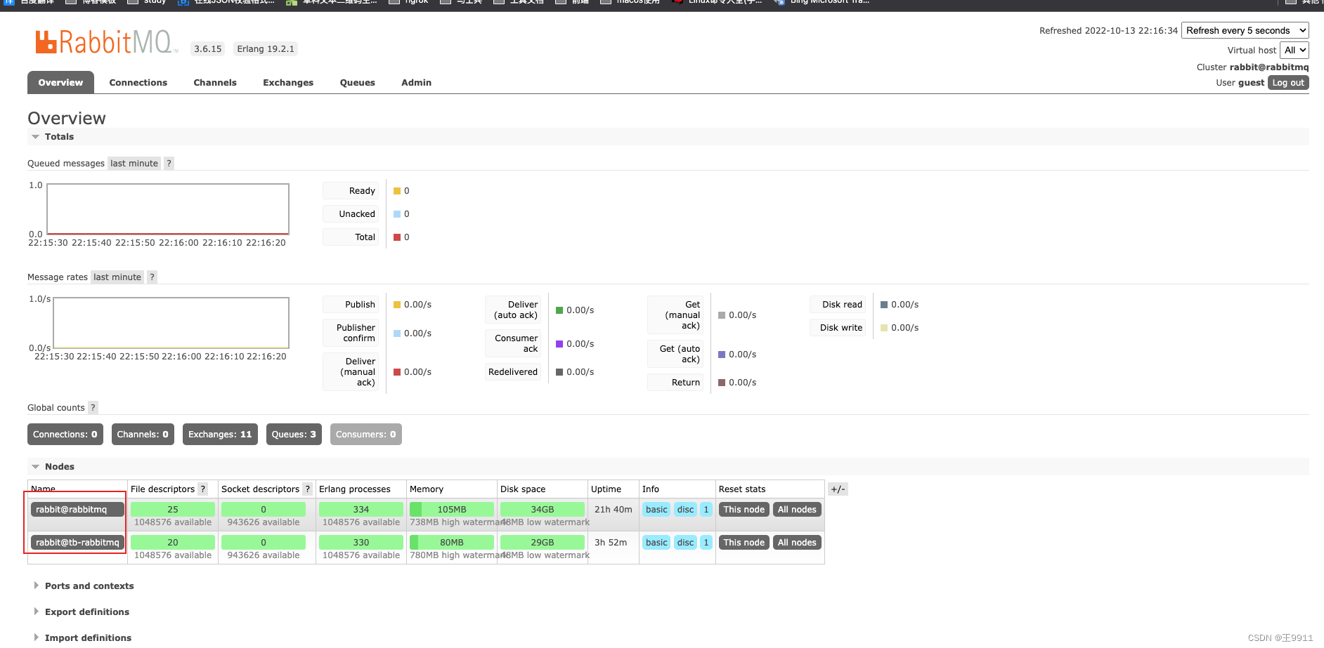Reset stats All nodes for rabbit@tb-rabbitmq row

click(x=797, y=543)
